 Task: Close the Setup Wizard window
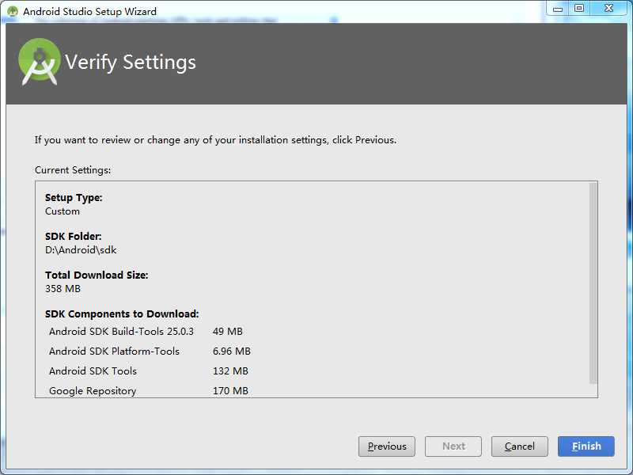click(x=608, y=9)
